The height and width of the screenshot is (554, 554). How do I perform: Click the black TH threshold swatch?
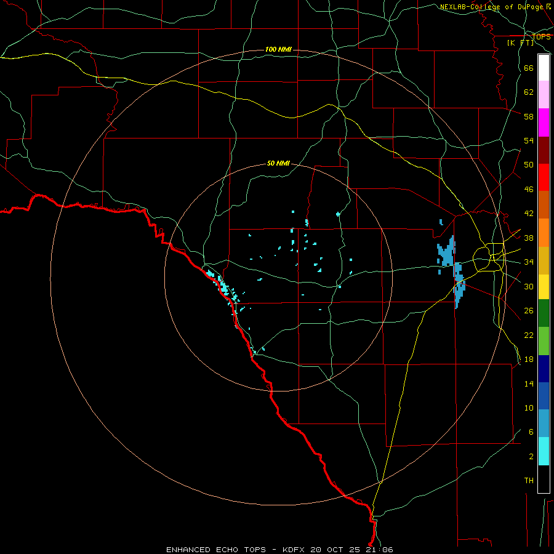click(x=544, y=479)
